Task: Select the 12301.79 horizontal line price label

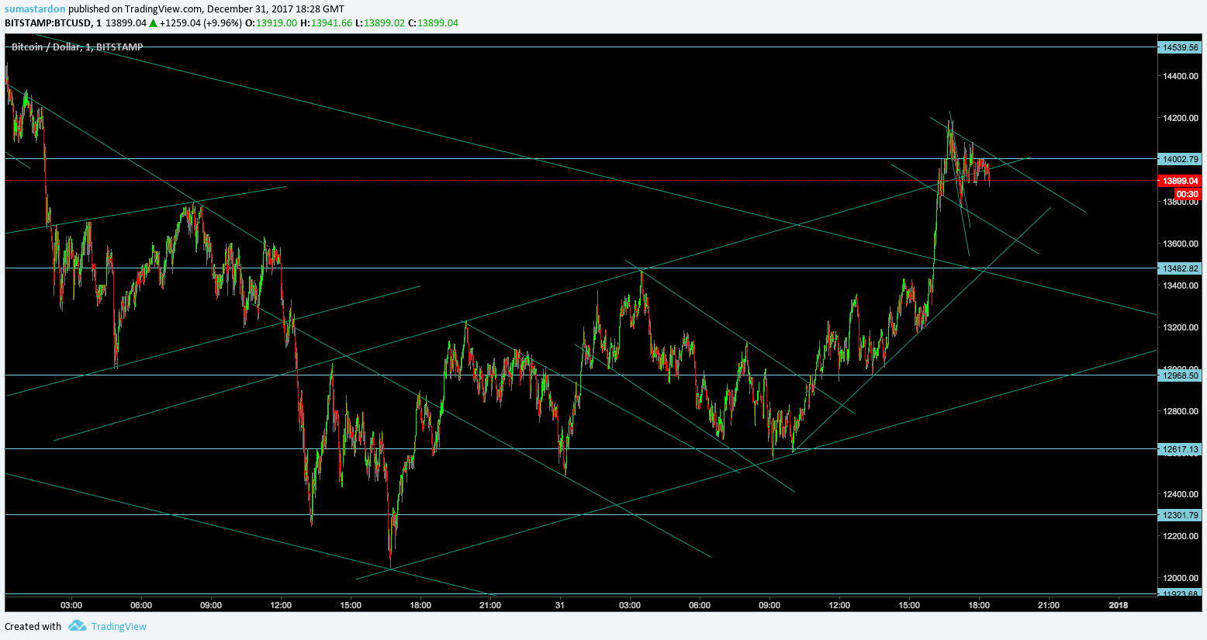Action: [1180, 515]
